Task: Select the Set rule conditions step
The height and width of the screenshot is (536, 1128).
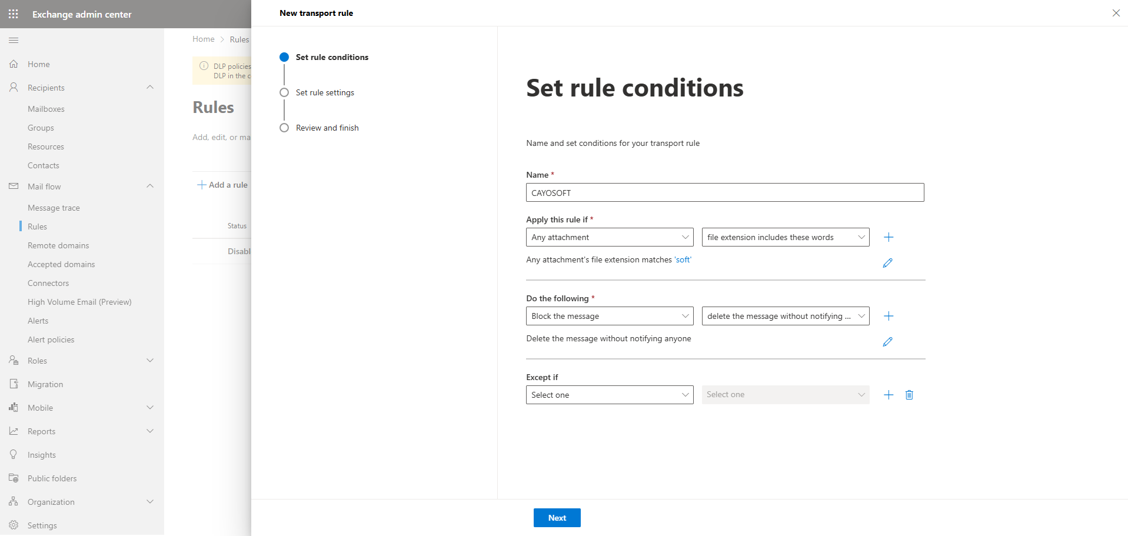Action: (x=331, y=57)
